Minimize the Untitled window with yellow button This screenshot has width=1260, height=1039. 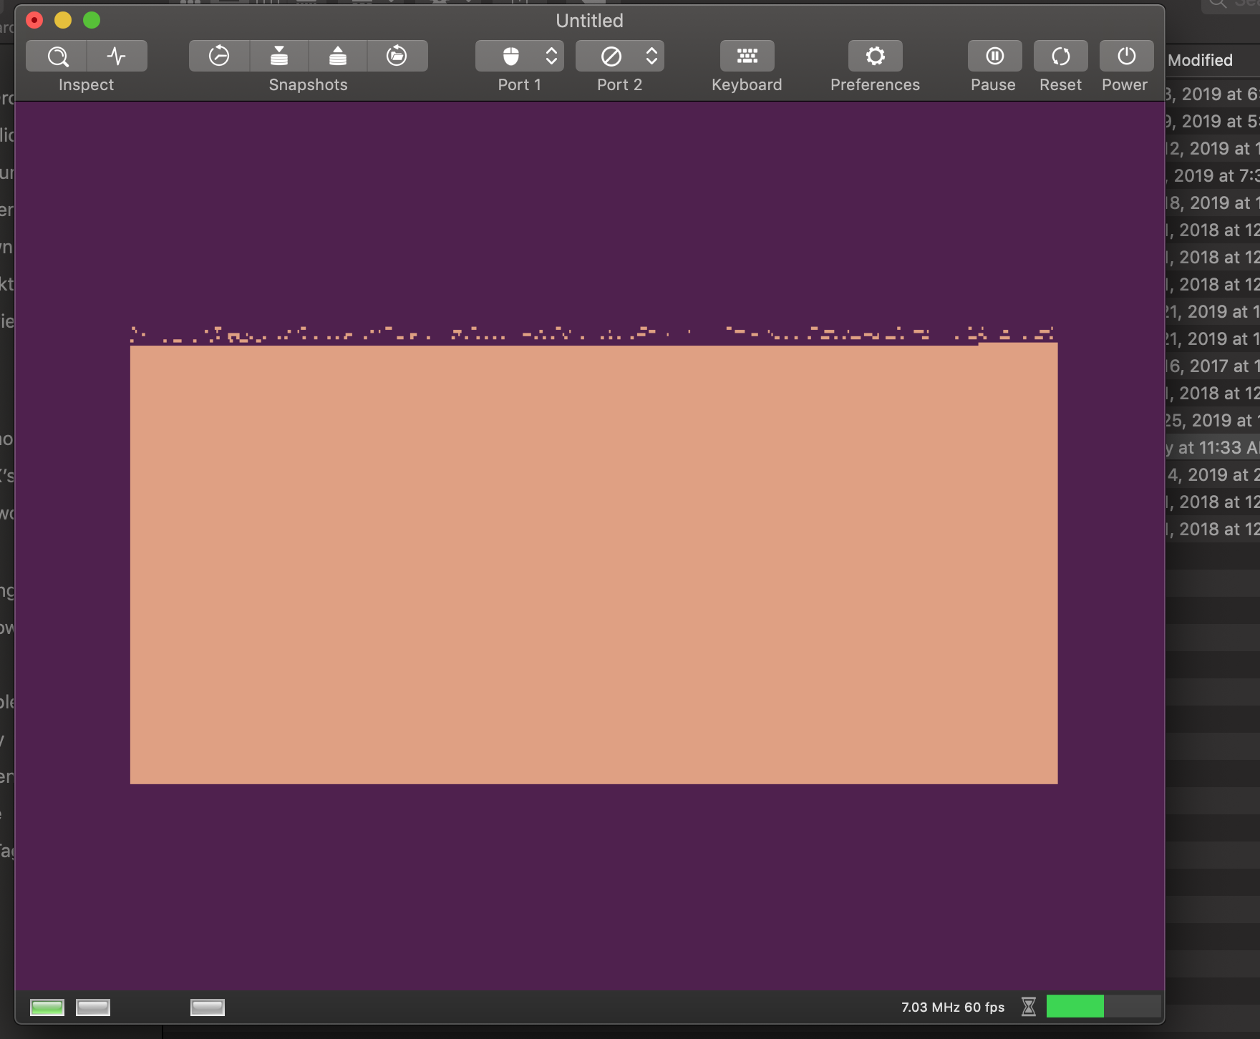click(x=63, y=20)
